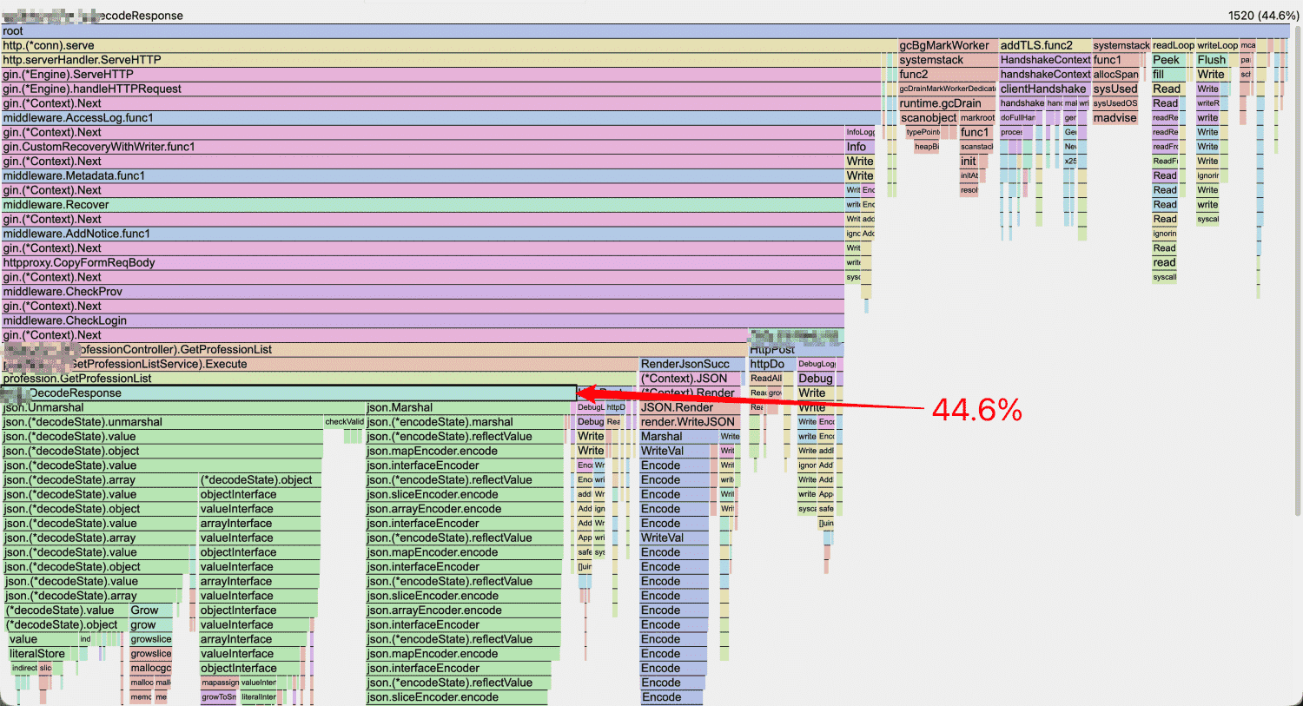Select the RenderJsonSucc frame
This screenshot has height=706, width=1303.
[692, 364]
